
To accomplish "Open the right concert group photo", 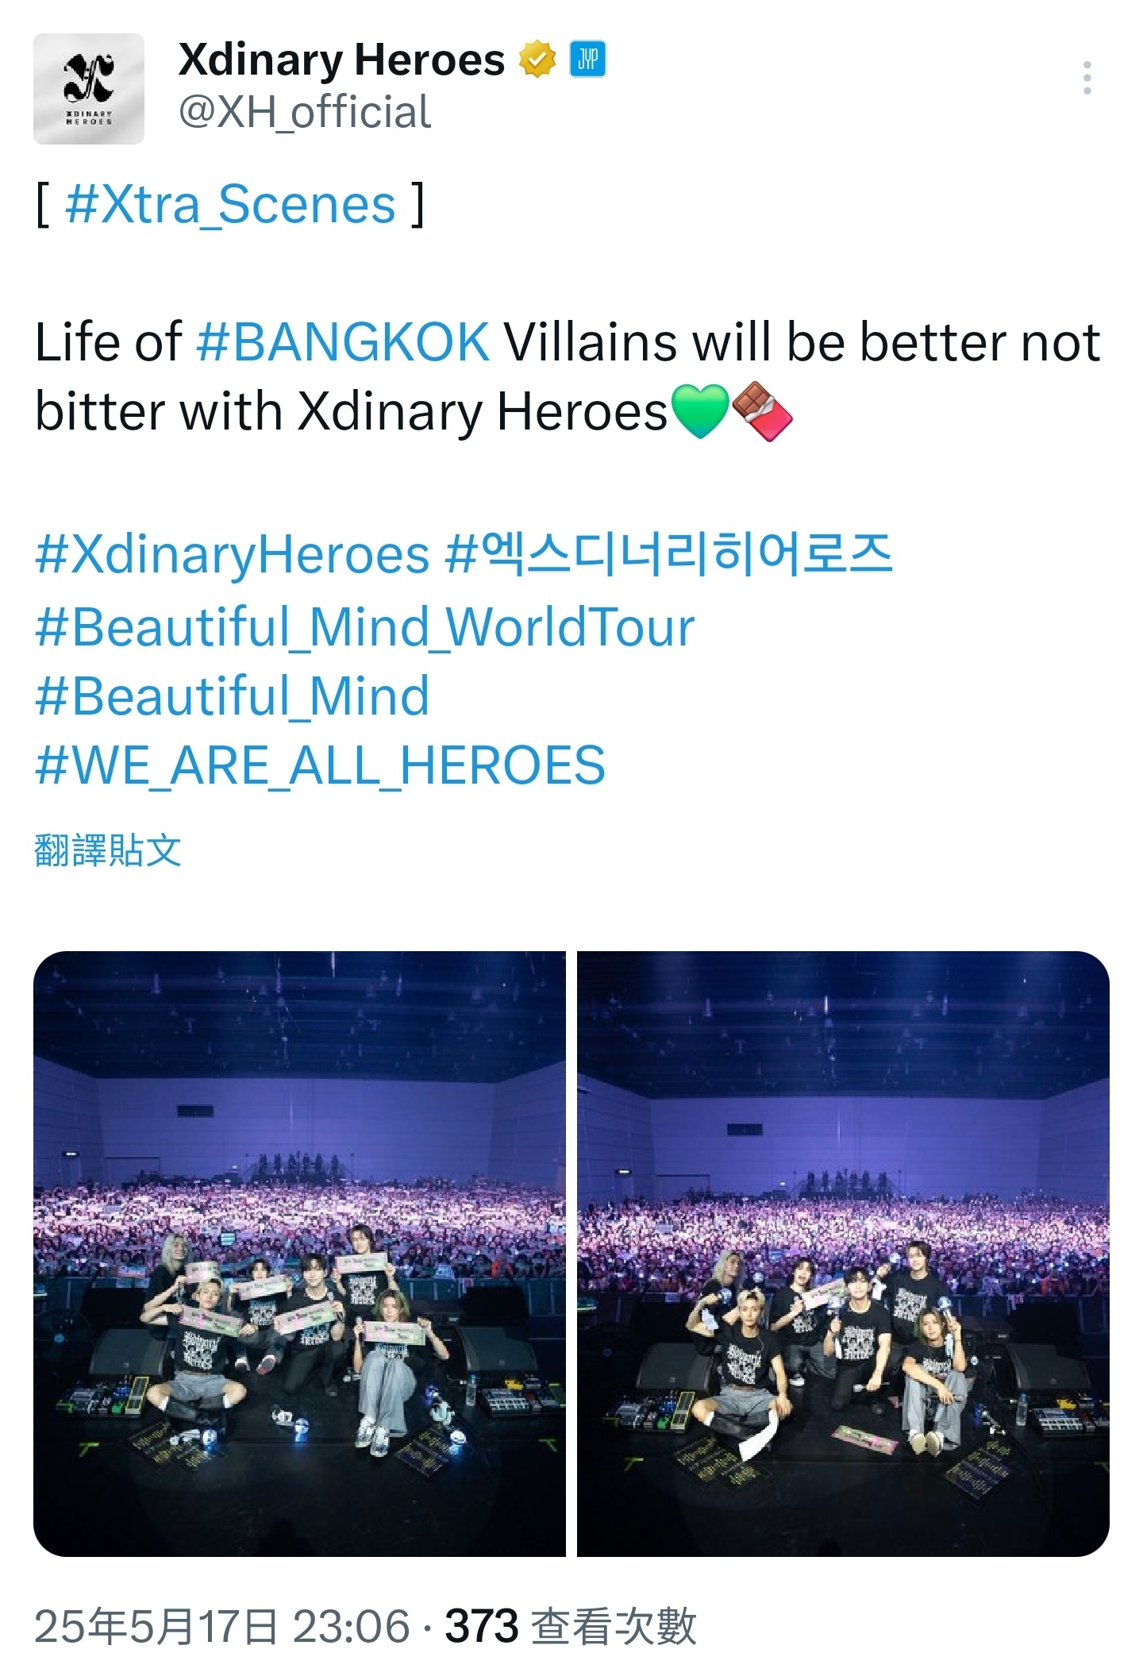I will [843, 1253].
